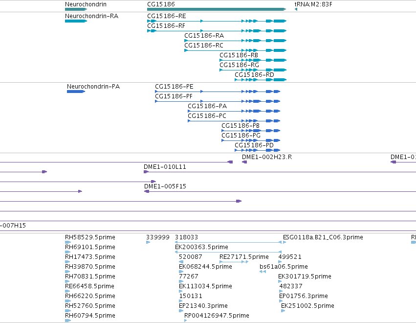The image size is (416, 323).
Task: Select transcript CG15186-RG label
Action: (239, 65)
